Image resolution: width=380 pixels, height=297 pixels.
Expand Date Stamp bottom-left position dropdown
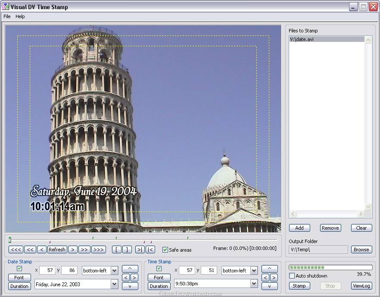tap(115, 270)
